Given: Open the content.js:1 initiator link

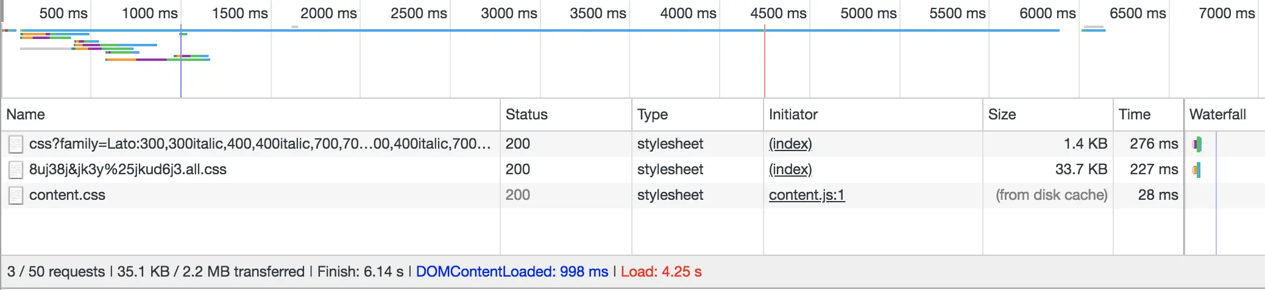Looking at the screenshot, I should (x=807, y=195).
